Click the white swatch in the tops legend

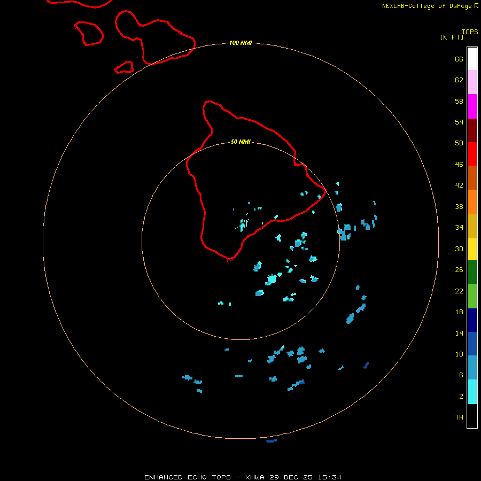(x=472, y=59)
